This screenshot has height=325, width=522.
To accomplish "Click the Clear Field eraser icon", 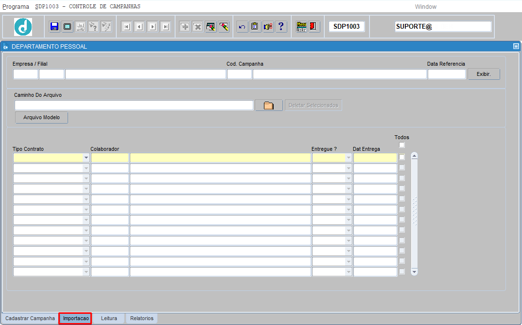I will tap(224, 26).
